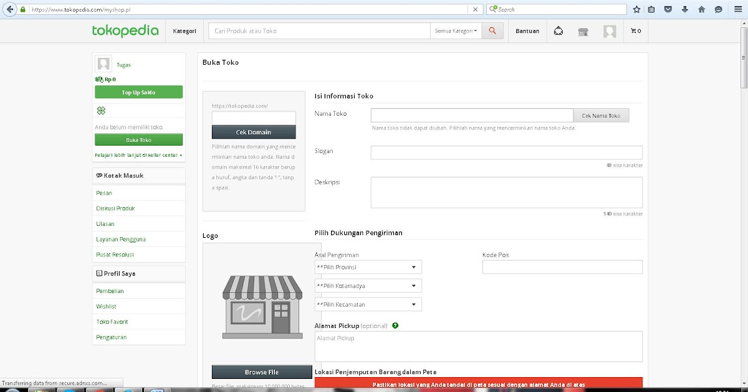Open the Firefox bookmarks list icon
Viewport: 748px width, 392px height.
(x=651, y=9)
